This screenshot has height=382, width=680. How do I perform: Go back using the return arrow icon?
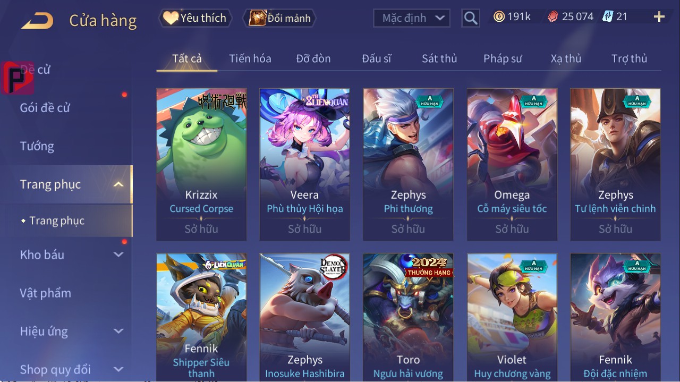[37, 21]
